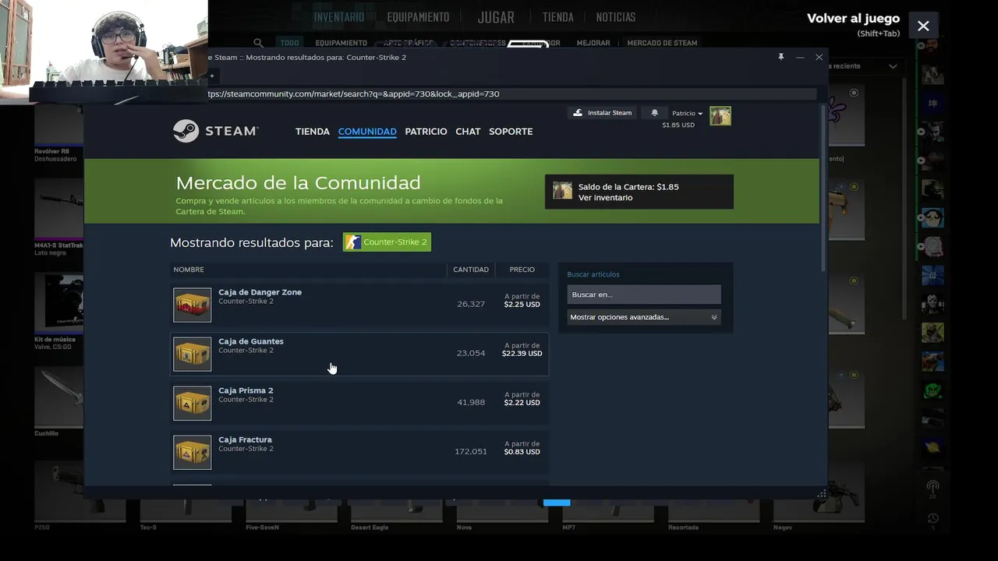Open the CHAT menu item
998x561 pixels.
coord(468,132)
